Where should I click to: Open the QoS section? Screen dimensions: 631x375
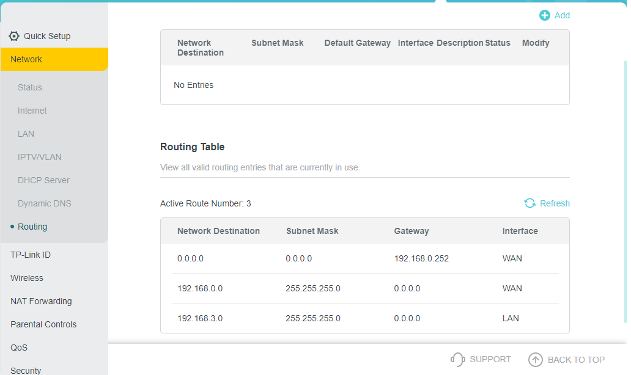tap(19, 348)
